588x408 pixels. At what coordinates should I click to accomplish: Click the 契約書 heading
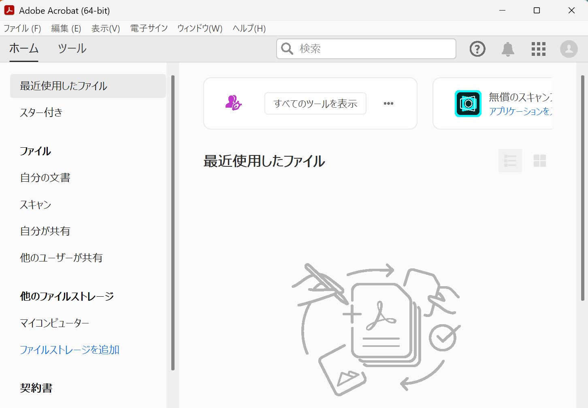(36, 388)
